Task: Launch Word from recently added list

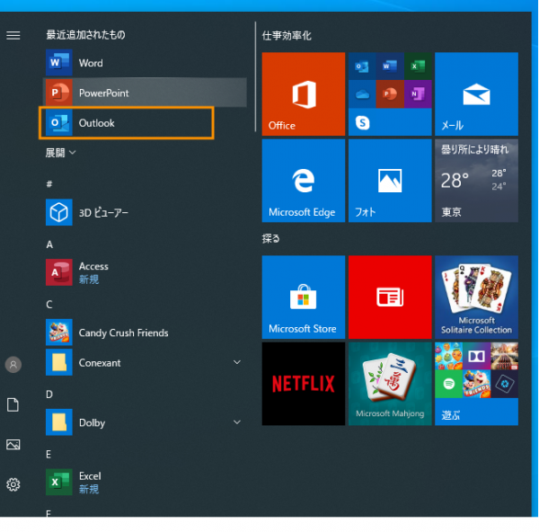Action: 145,63
